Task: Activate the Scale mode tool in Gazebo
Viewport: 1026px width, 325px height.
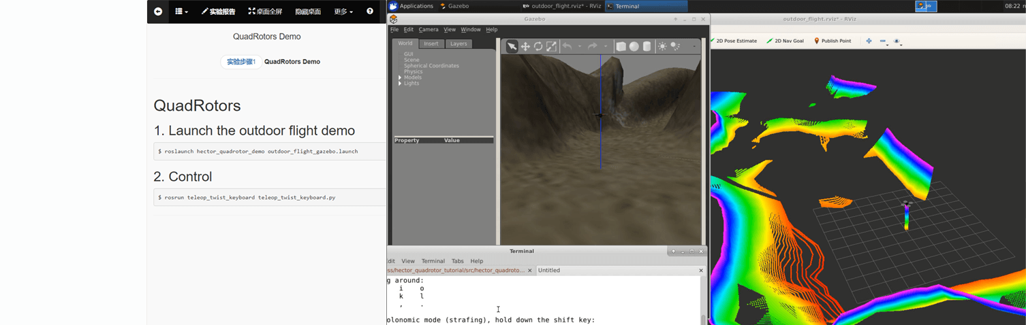Action: pyautogui.click(x=551, y=46)
